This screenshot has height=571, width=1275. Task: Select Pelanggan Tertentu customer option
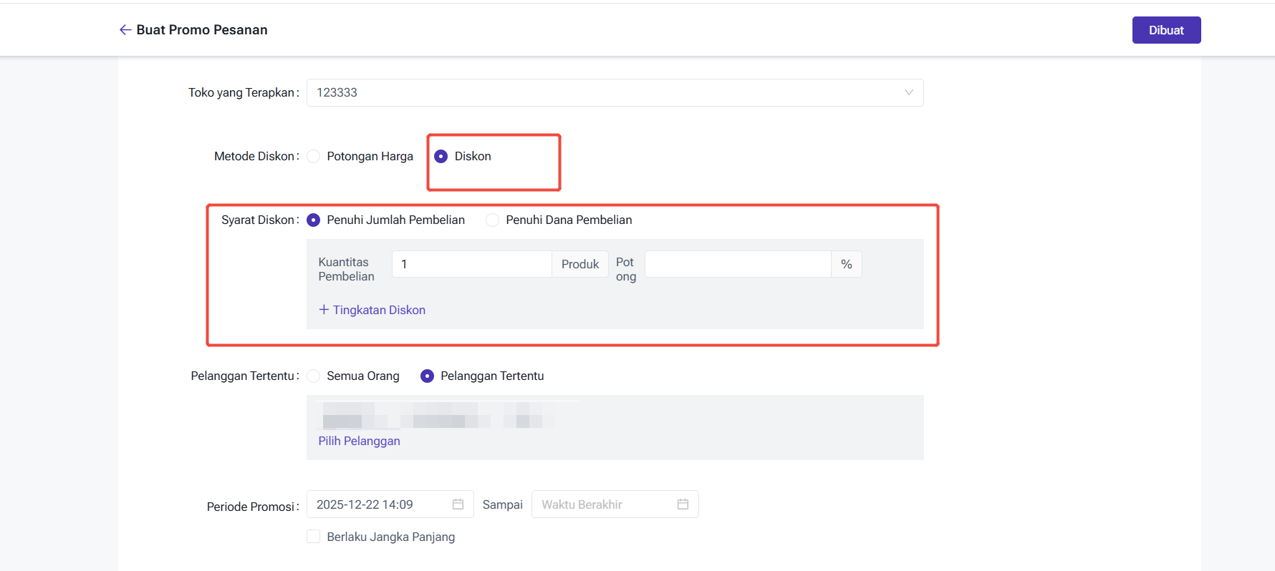428,376
